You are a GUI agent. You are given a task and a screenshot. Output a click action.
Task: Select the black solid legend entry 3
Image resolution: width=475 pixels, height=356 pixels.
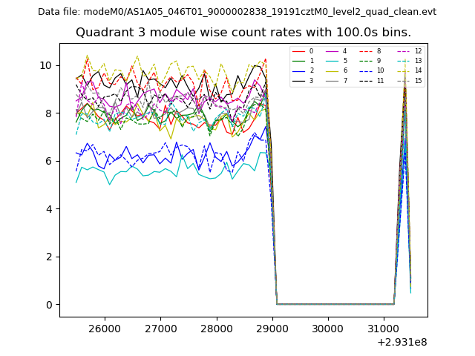coord(298,80)
